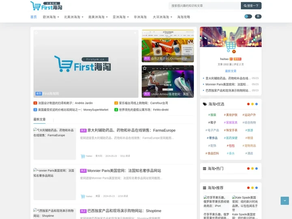Expand the 大洋洲海淘 dropdown menu

(162, 17)
